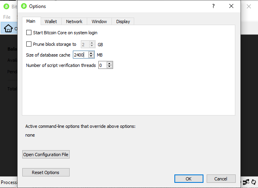
Task: Click the 'none' command-line options value
Action: point(30,135)
